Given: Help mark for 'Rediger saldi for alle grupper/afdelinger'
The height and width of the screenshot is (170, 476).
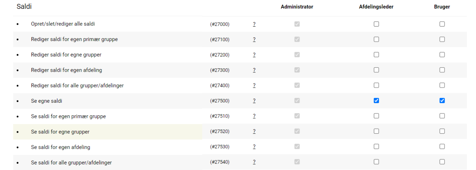Looking at the screenshot, I should [x=254, y=86].
